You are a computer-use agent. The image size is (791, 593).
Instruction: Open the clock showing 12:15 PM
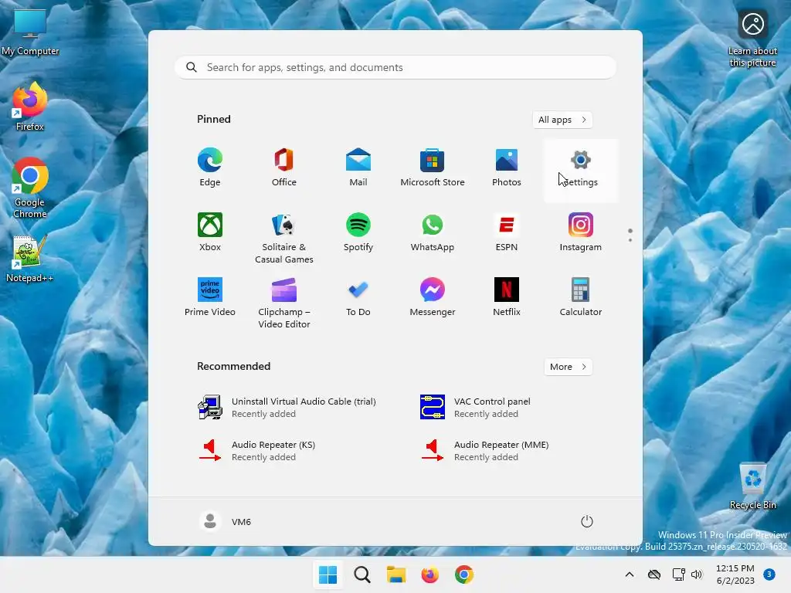[x=735, y=574]
